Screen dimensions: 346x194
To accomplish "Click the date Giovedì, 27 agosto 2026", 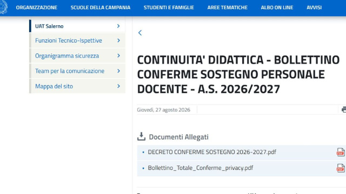I will pyautogui.click(x=163, y=110).
